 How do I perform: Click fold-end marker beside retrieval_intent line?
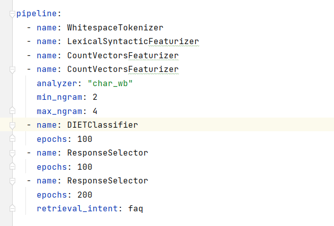click(x=12, y=208)
